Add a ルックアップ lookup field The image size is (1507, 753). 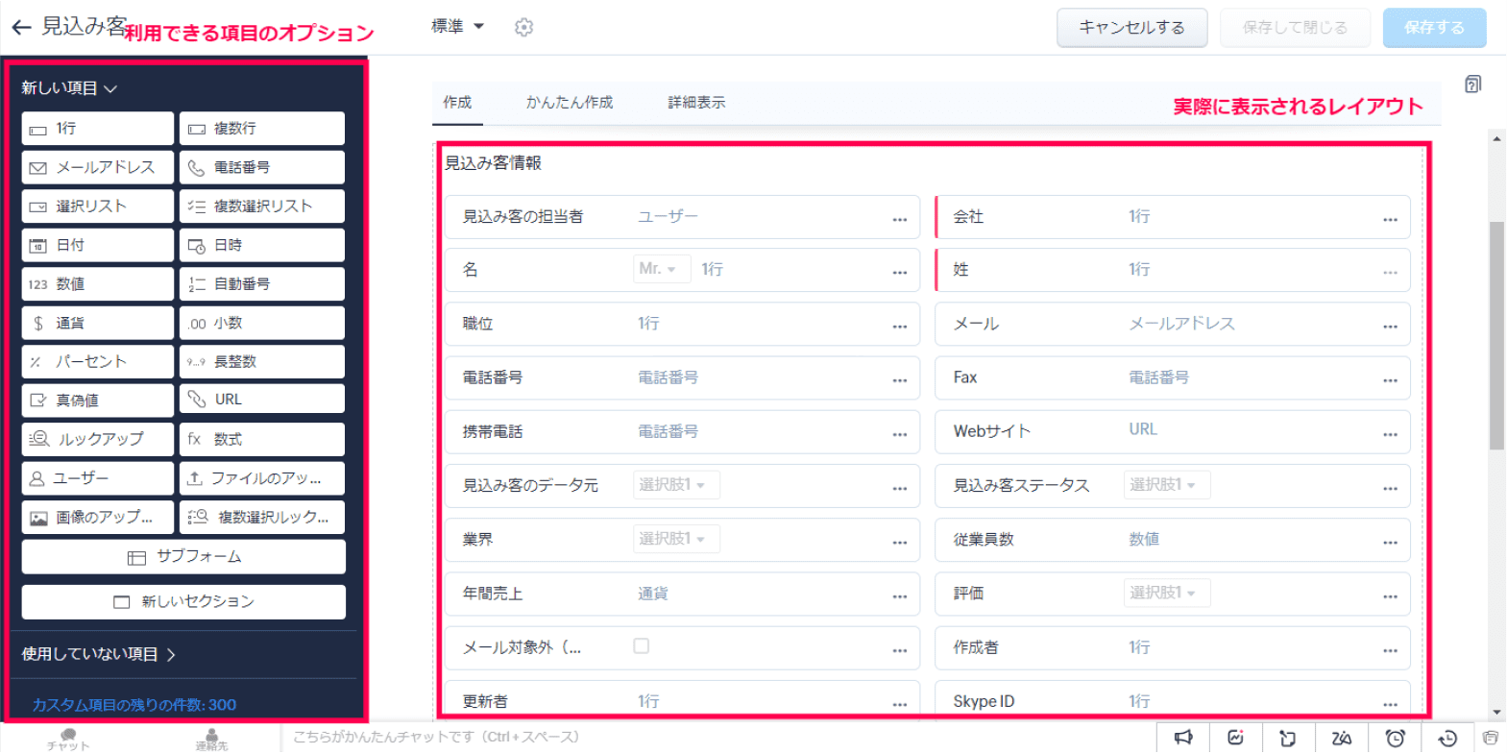(x=97, y=439)
